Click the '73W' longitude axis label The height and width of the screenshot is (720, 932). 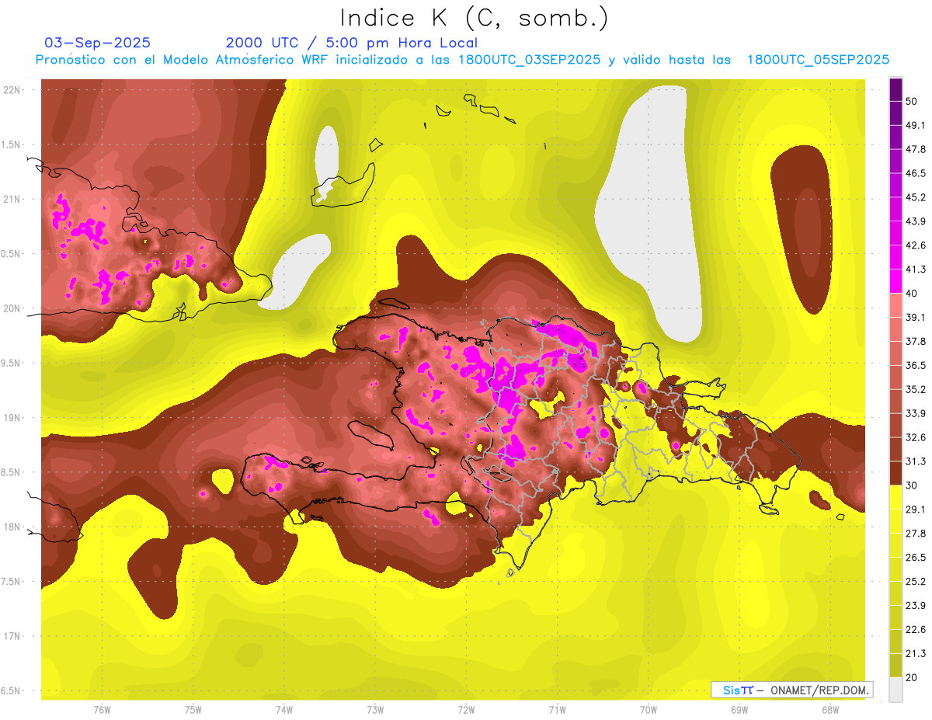click(x=375, y=710)
